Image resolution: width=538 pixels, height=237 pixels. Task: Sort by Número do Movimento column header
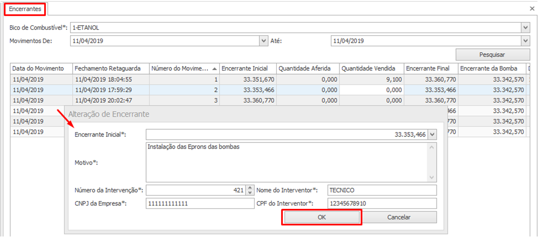coord(184,69)
